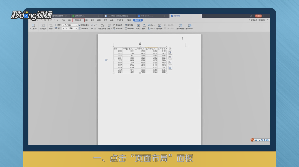This screenshot has height=167, width=299.
Task: Open the 视图 (View) ribbon tab
Action: [99, 20]
